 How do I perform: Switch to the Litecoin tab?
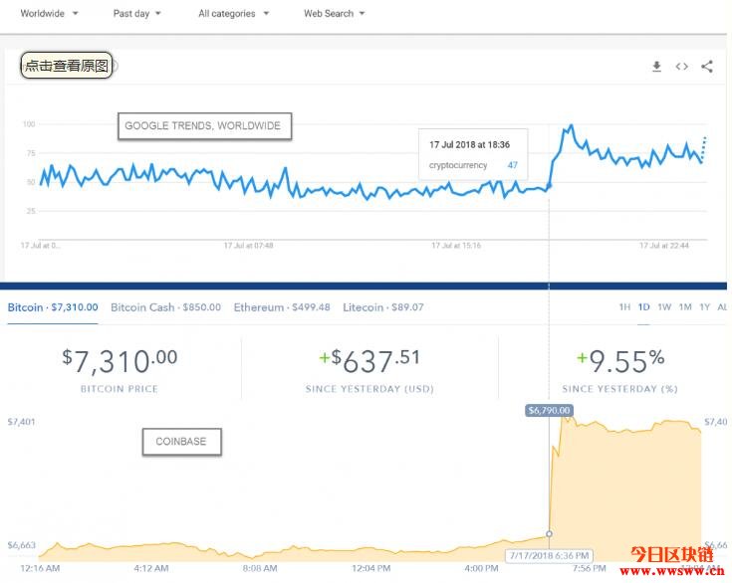tap(383, 307)
